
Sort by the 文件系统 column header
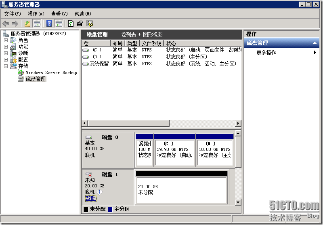[152, 43]
